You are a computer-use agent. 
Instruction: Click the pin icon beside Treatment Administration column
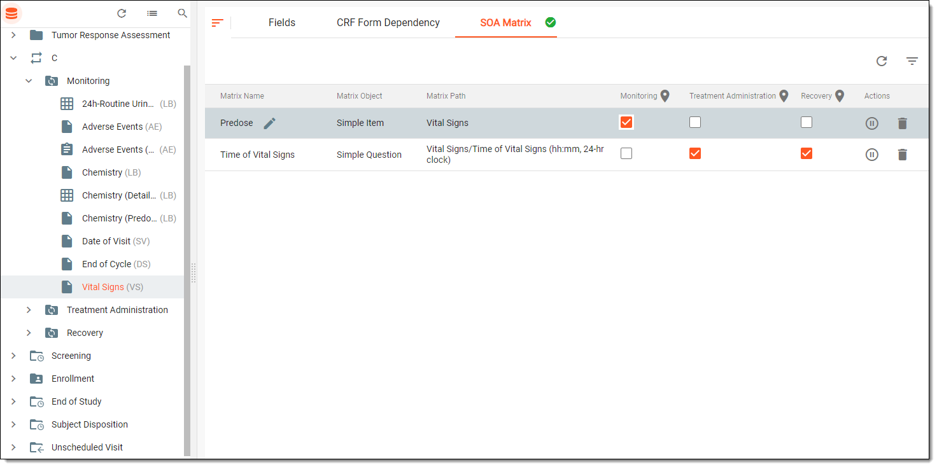pos(784,96)
